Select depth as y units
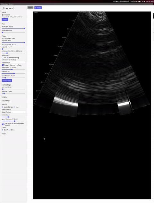 coord(3,130)
